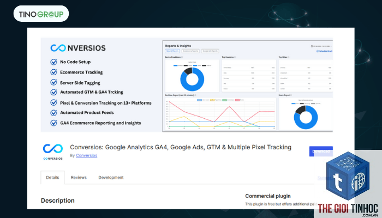Switch to the Reviews tab

pyautogui.click(x=79, y=177)
